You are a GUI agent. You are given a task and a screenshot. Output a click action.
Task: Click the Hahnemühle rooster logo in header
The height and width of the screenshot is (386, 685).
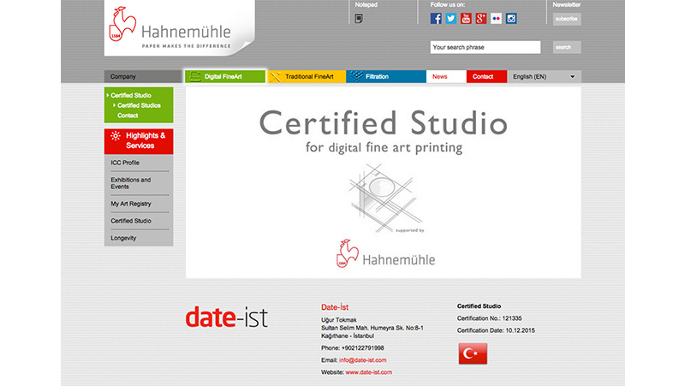(x=122, y=24)
